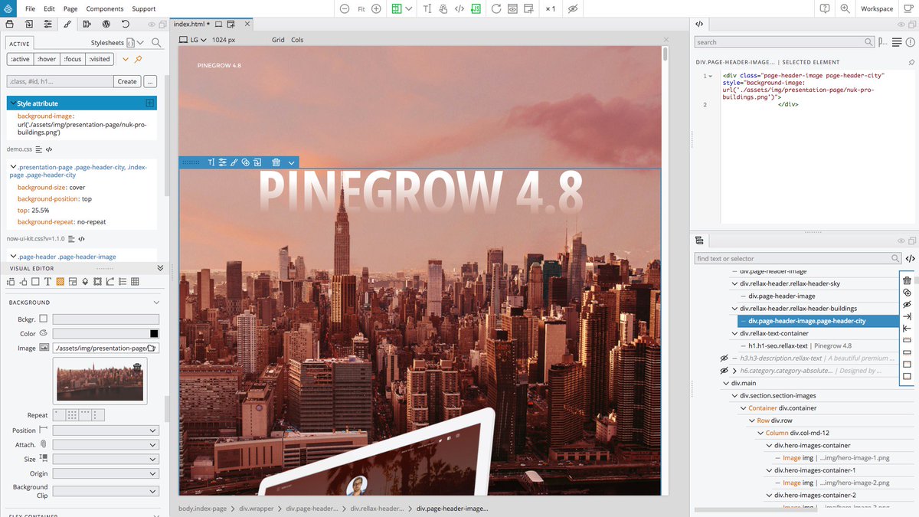919x517 pixels.
Task: Select the Style brush panel tab
Action: (67, 24)
